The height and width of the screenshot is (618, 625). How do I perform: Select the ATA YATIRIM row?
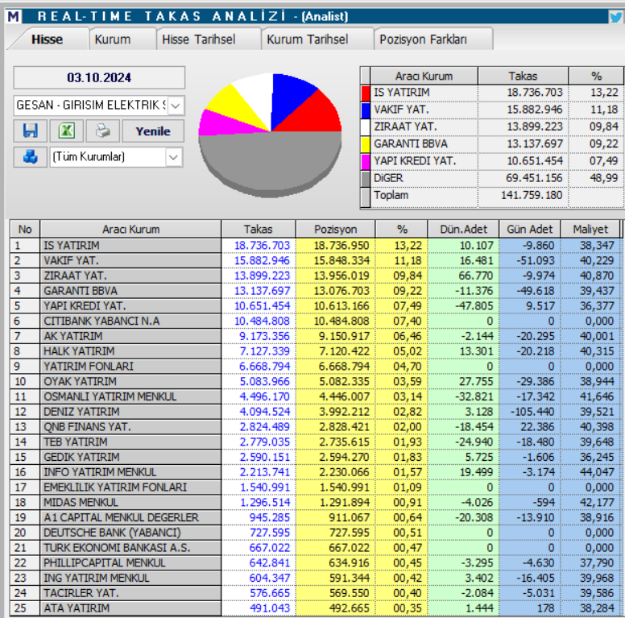point(315,608)
